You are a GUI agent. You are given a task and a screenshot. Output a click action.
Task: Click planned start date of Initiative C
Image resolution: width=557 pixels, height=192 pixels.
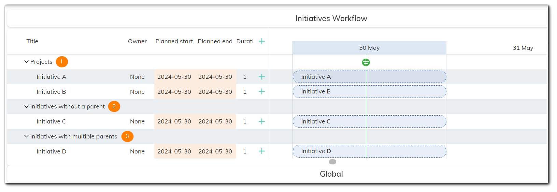[x=174, y=121]
